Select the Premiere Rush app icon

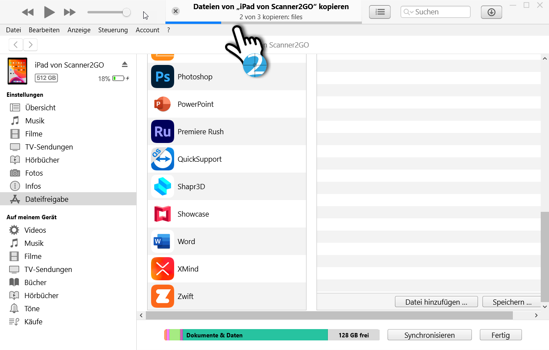click(x=162, y=132)
